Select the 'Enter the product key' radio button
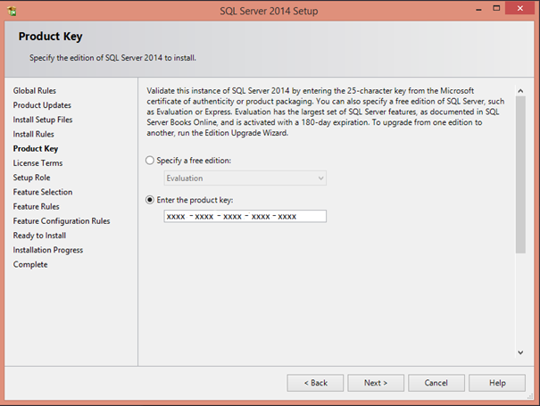The height and width of the screenshot is (406, 540). [x=149, y=200]
